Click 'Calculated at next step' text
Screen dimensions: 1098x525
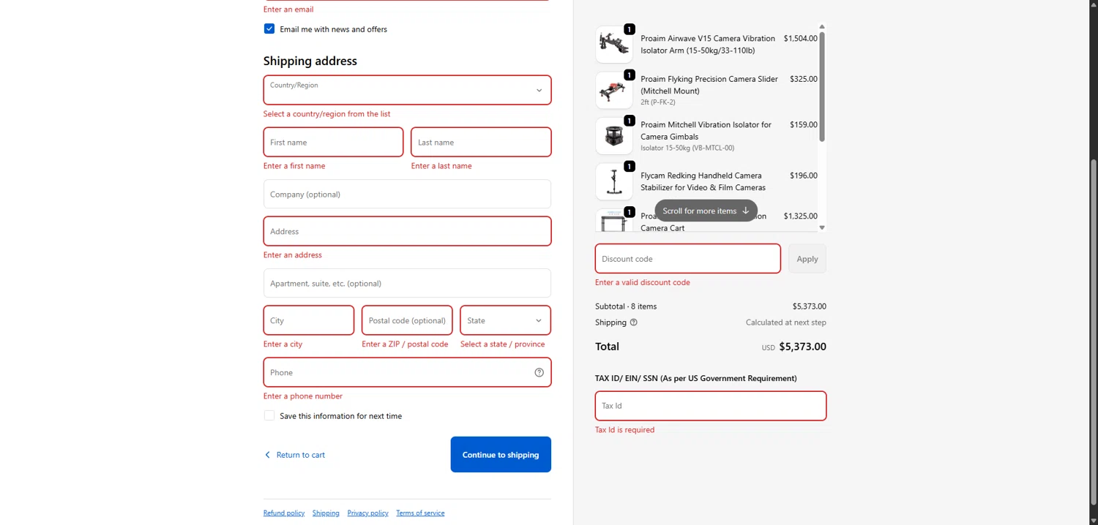(786, 322)
